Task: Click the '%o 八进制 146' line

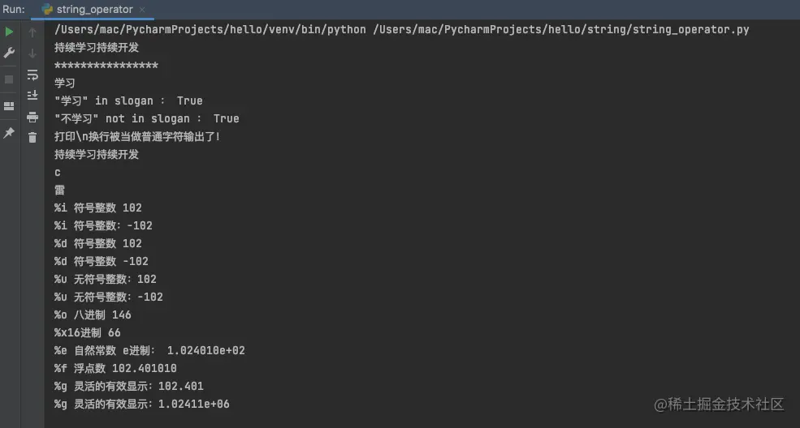Action: pos(93,315)
